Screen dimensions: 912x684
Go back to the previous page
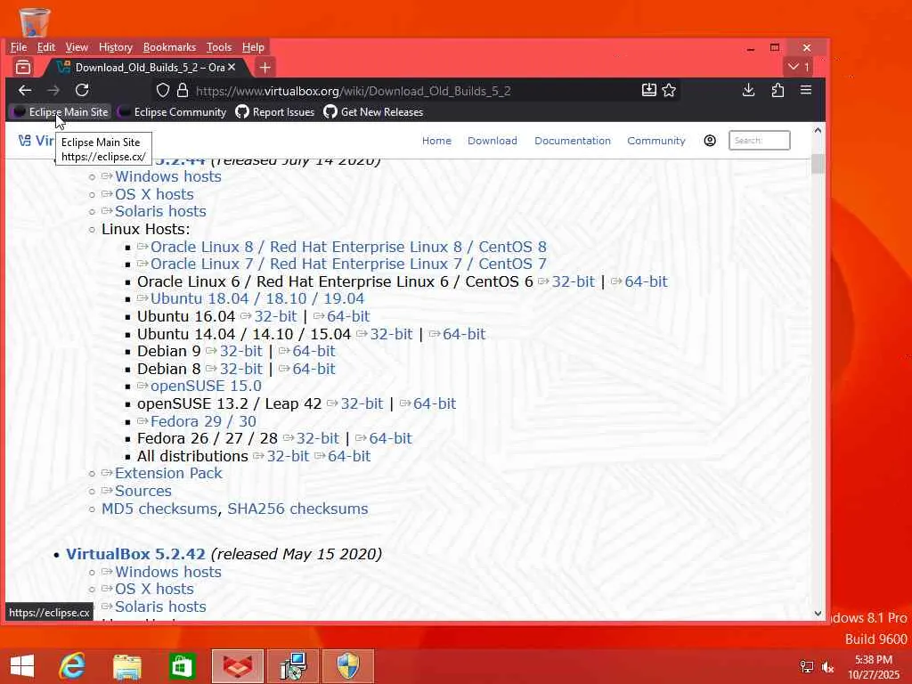[24, 90]
